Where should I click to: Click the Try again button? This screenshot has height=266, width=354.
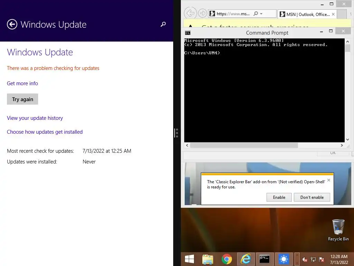(22, 99)
